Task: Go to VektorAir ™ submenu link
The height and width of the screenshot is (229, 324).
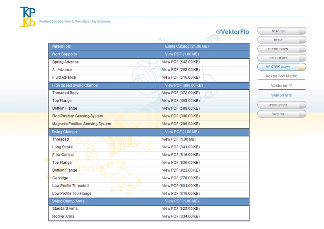Action: (282, 86)
